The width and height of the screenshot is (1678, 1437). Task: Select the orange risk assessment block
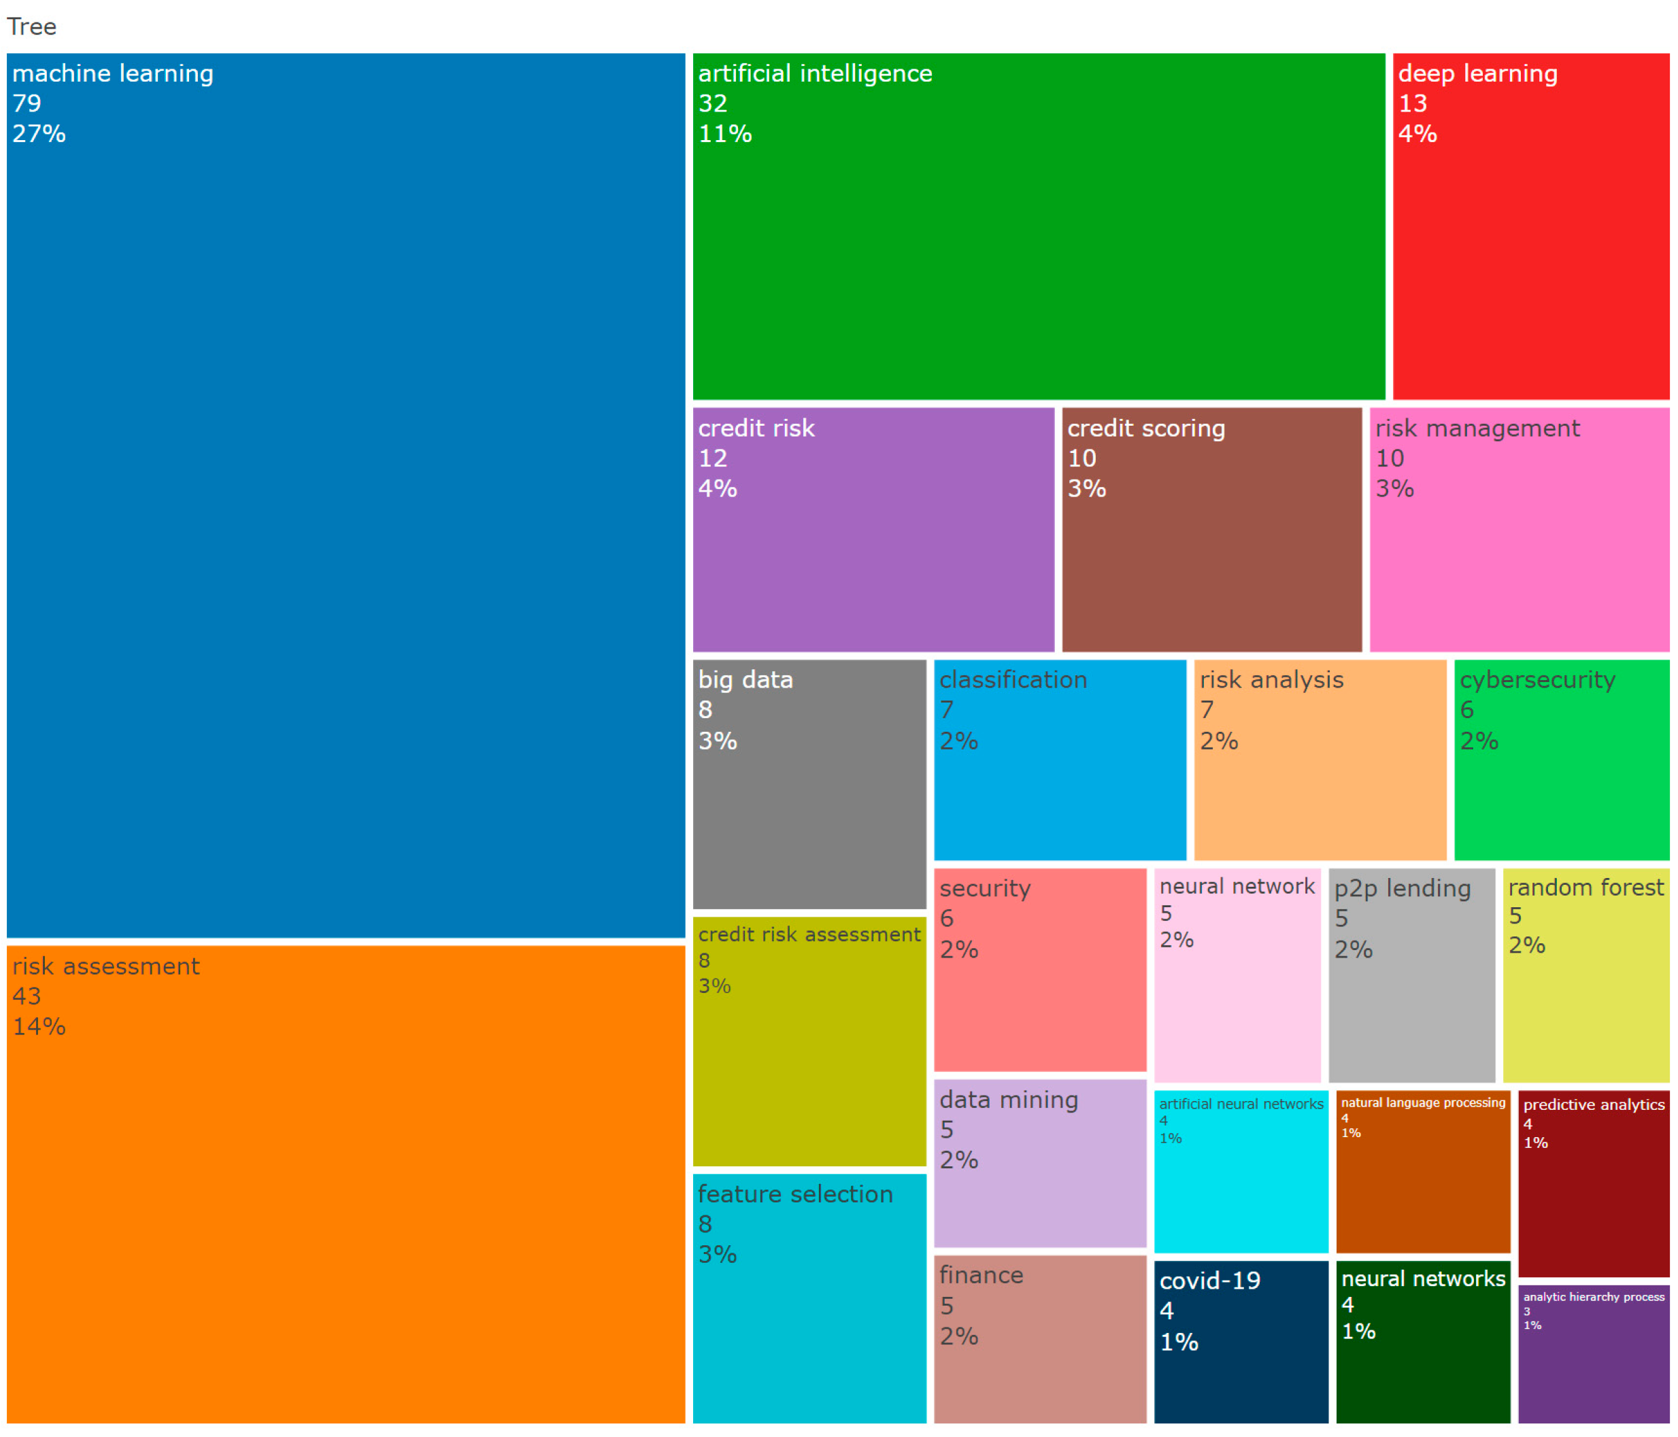[x=346, y=1183]
